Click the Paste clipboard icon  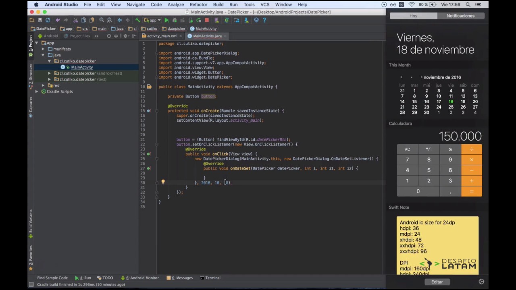click(92, 20)
